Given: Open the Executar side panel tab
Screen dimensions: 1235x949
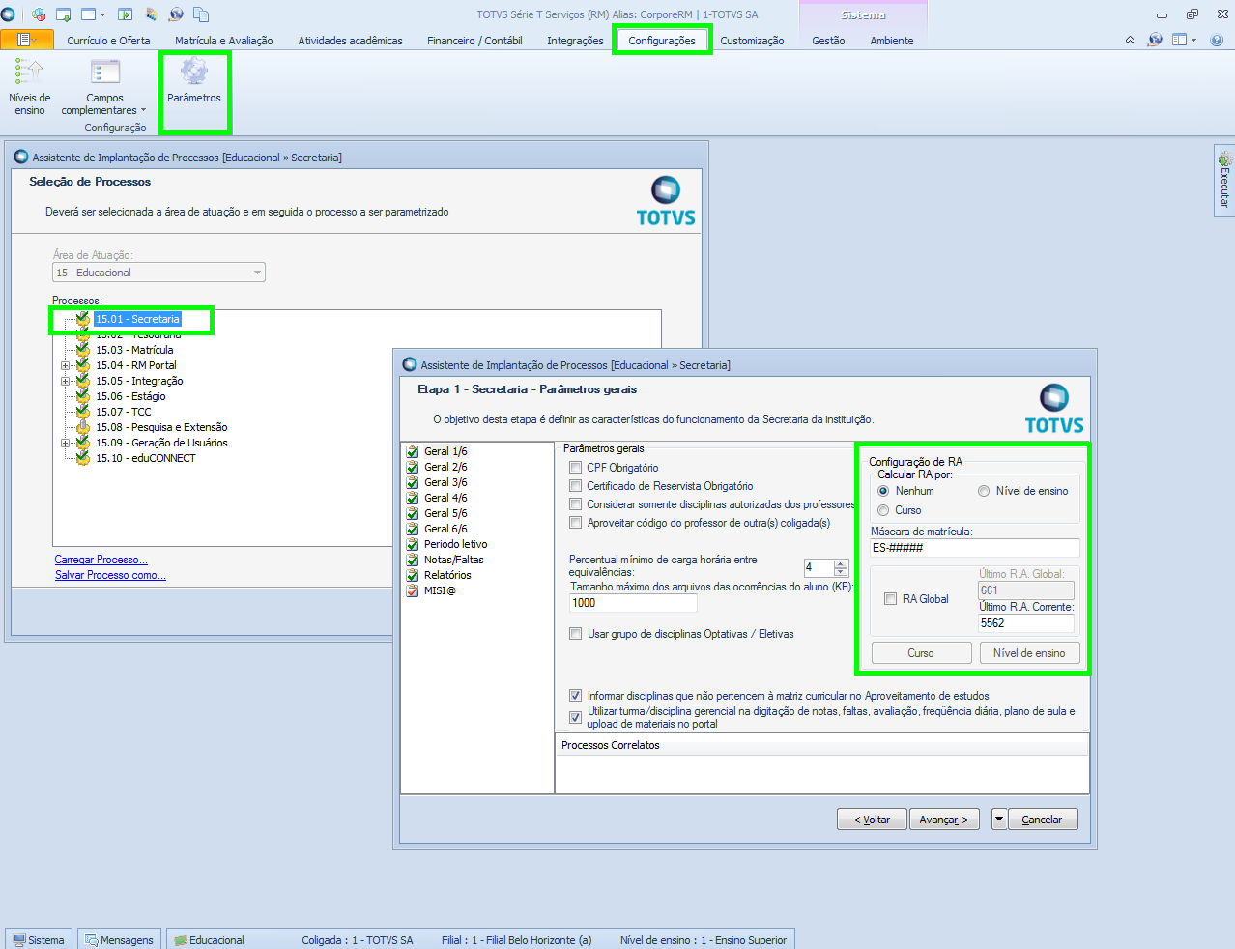Looking at the screenshot, I should click(x=1224, y=180).
